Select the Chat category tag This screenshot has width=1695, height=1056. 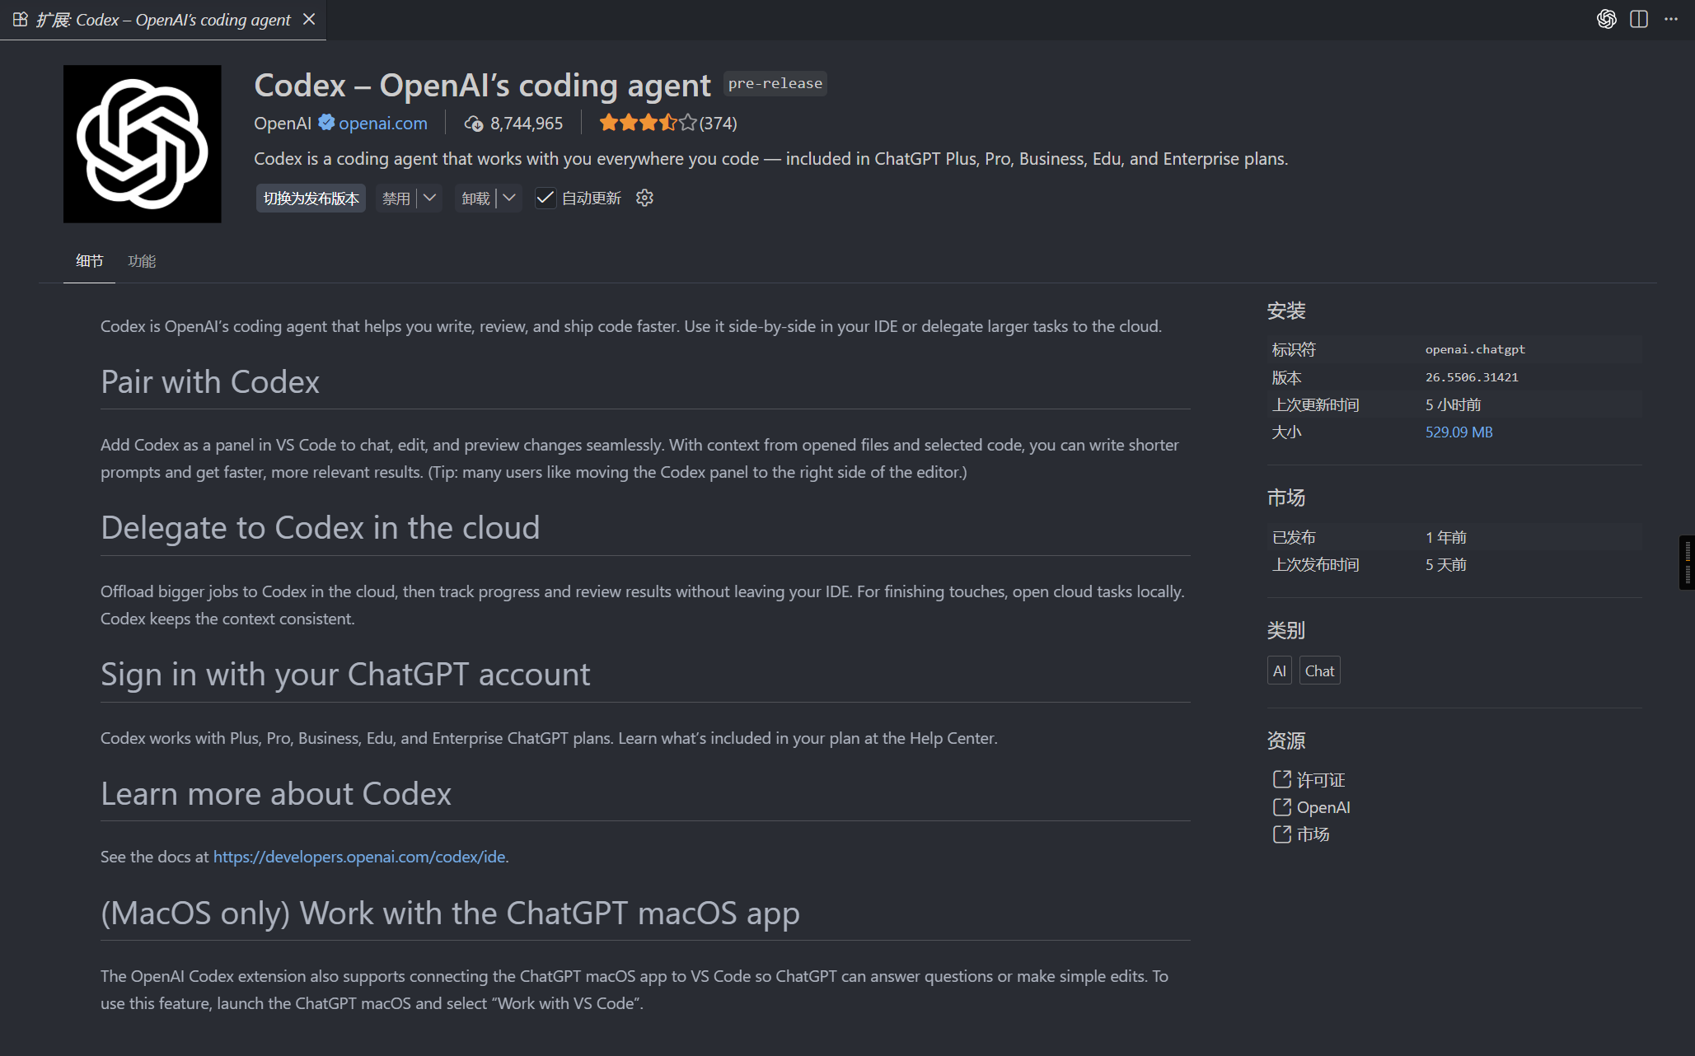coord(1320,671)
